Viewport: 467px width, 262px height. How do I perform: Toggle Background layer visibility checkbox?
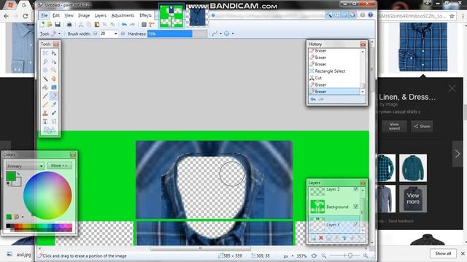click(355, 207)
